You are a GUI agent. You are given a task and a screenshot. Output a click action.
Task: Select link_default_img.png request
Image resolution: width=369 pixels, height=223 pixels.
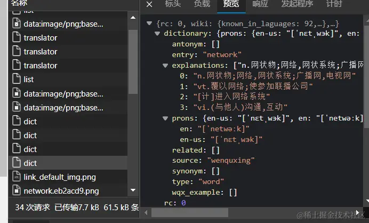tap(68, 177)
